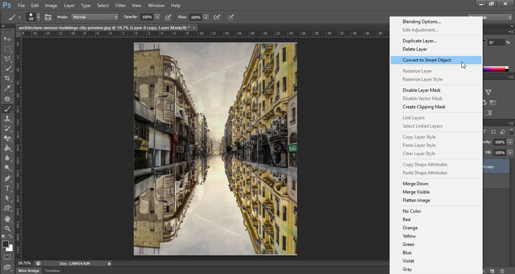Choose Blending Options entry
This screenshot has width=515, height=274.
[x=436, y=22]
